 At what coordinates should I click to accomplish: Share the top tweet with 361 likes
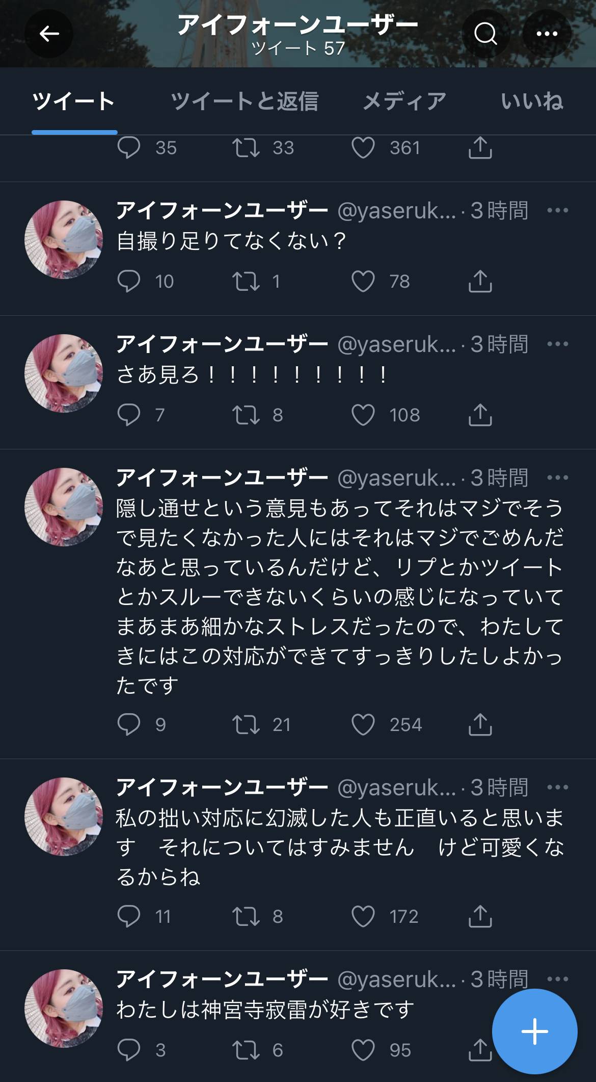pyautogui.click(x=480, y=148)
